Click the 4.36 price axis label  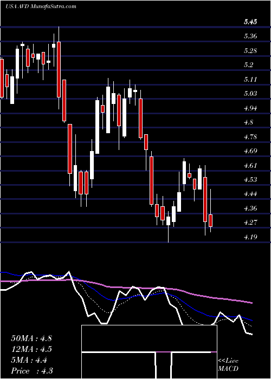[x=250, y=208]
